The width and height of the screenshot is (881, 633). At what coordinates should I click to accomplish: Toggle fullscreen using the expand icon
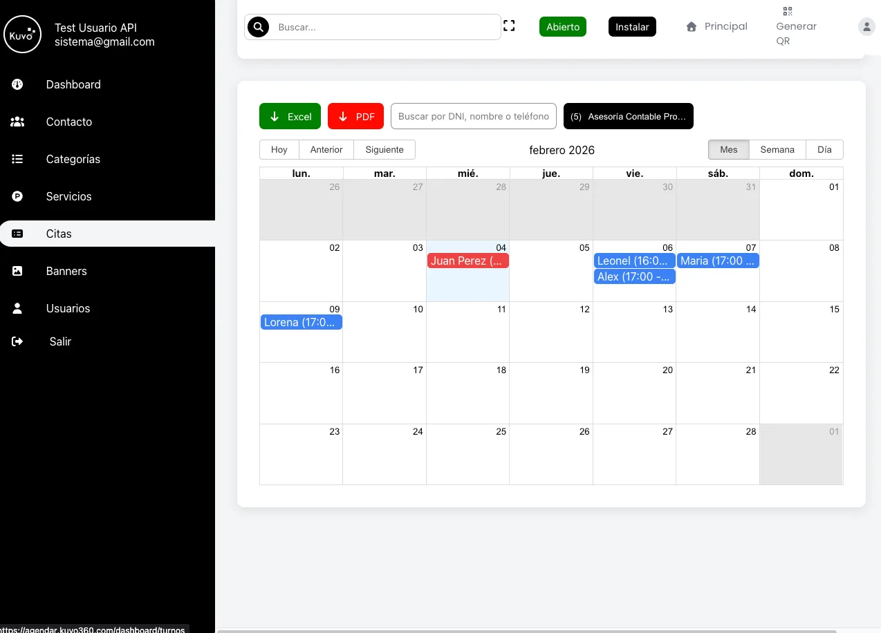tap(509, 26)
